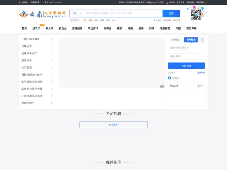Viewport: 227px width, 170px height.
Task: Open the 首页 nav item
Action: (x=24, y=28)
